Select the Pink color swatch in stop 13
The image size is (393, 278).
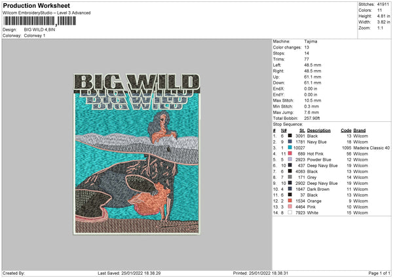coord(290,207)
